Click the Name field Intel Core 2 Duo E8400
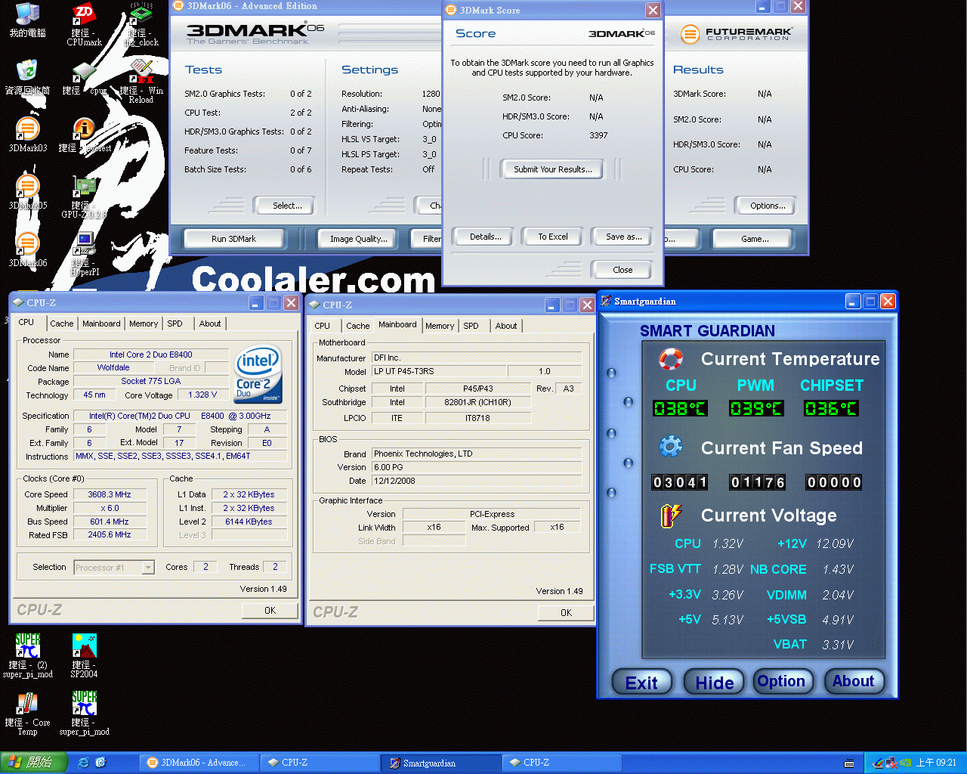This screenshot has width=967, height=774. click(151, 354)
